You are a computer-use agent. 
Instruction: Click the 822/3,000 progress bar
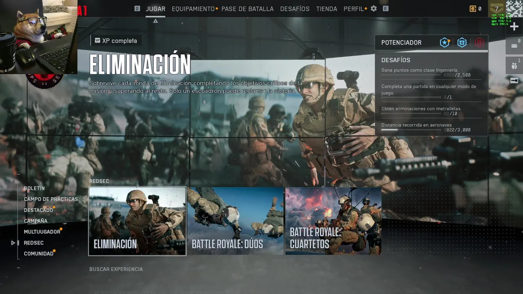click(412, 130)
